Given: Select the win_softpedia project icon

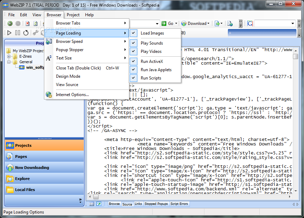Looking at the screenshot, I should [x=22, y=67].
